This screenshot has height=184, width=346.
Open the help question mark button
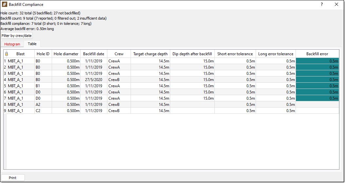coord(322,4)
